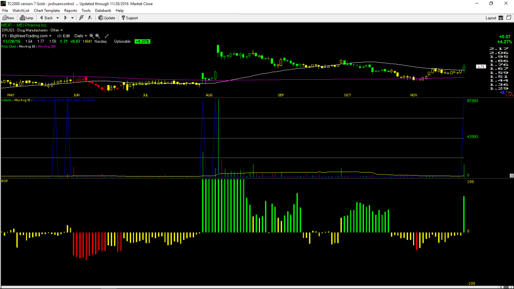Open Support from the toolbar
Screen dimensions: 514x289
click(x=130, y=18)
